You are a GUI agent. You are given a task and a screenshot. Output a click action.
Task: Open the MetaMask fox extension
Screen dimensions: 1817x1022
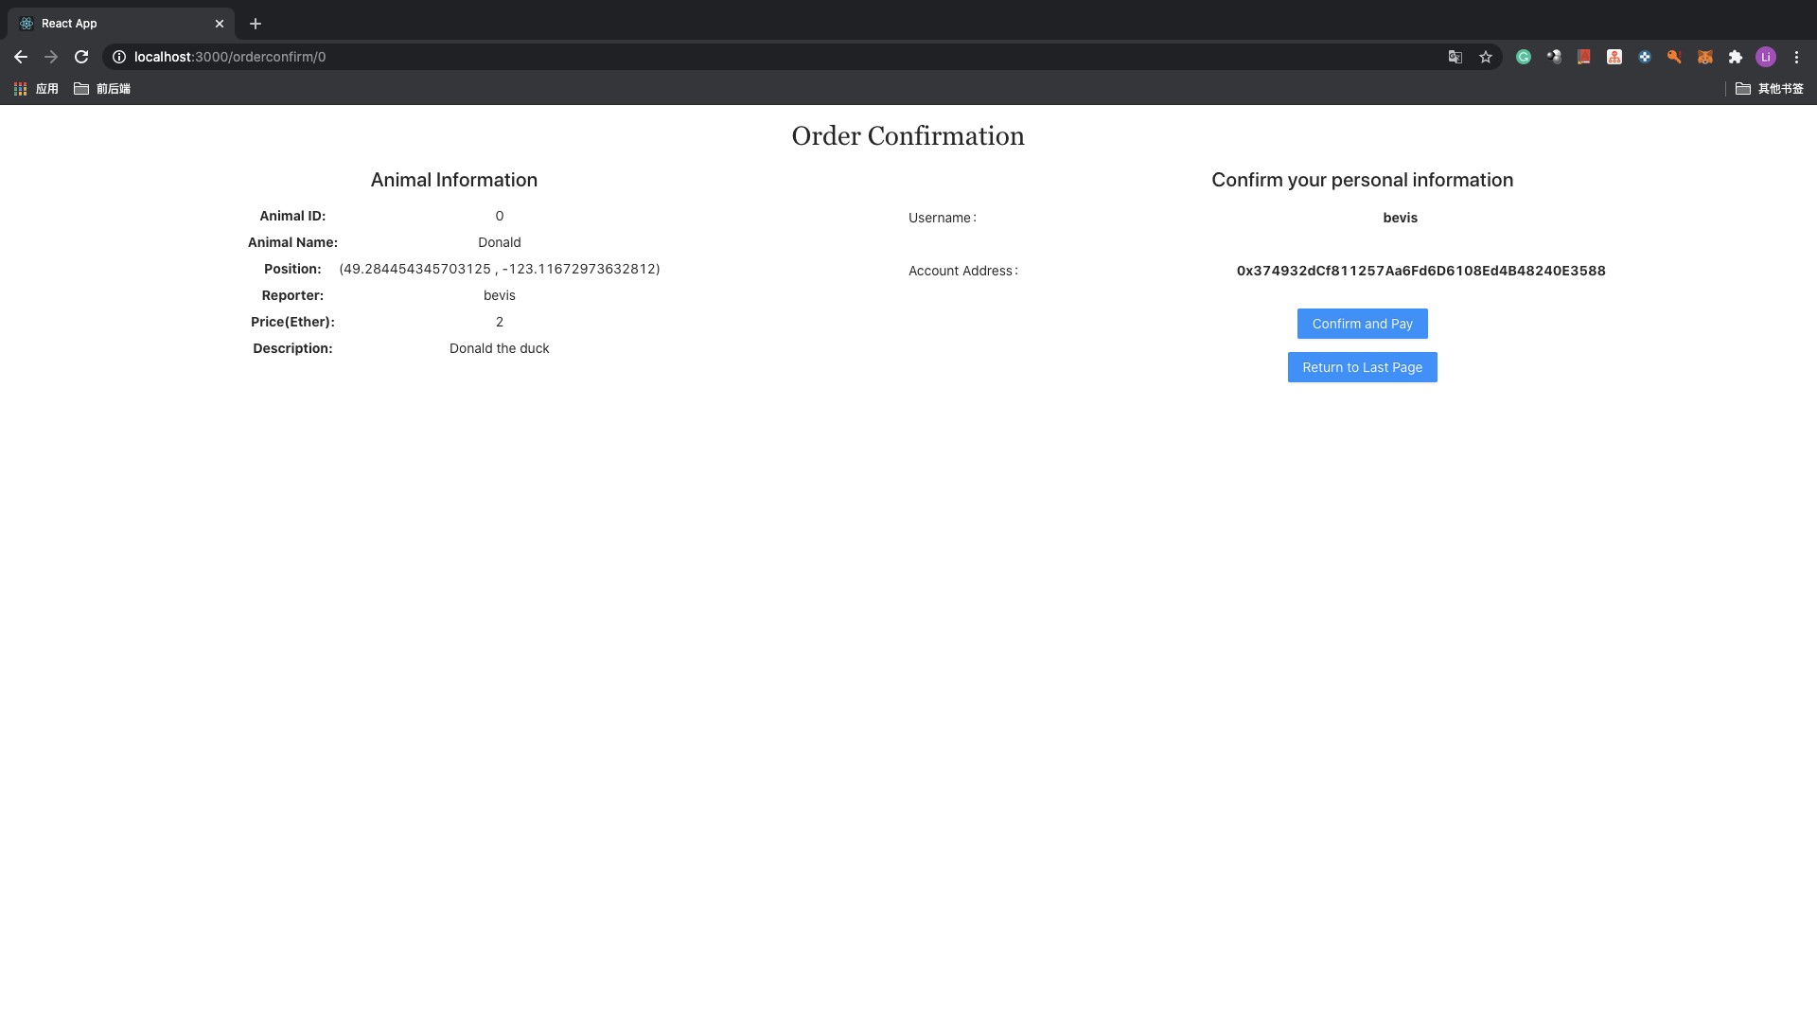(x=1704, y=57)
